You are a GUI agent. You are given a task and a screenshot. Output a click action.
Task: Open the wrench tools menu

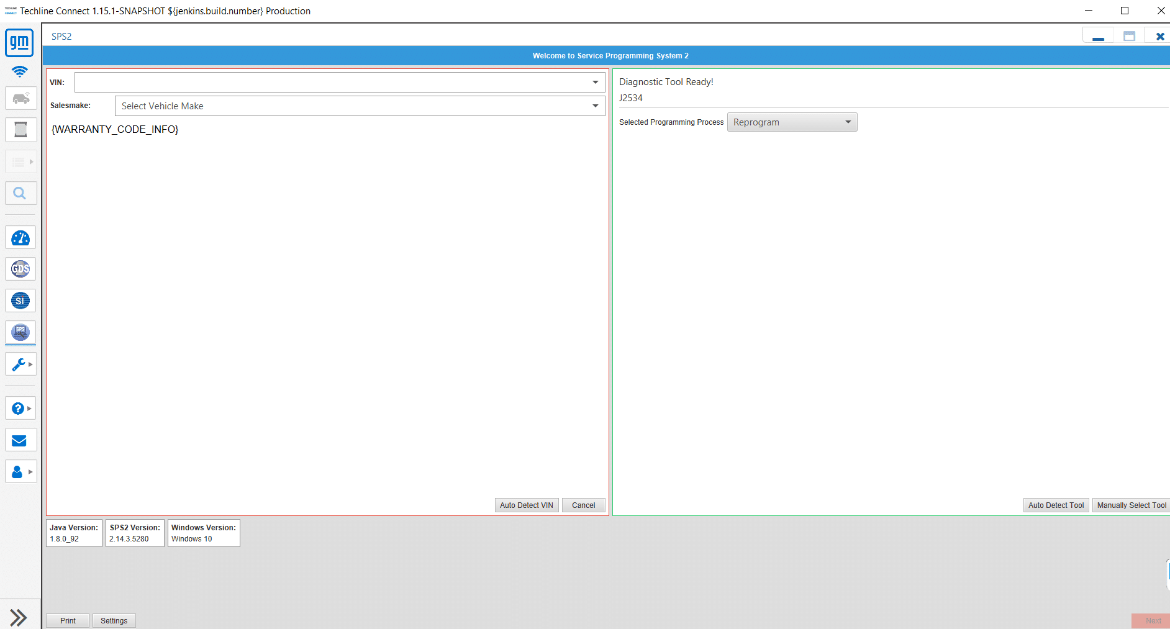pyautogui.click(x=21, y=364)
